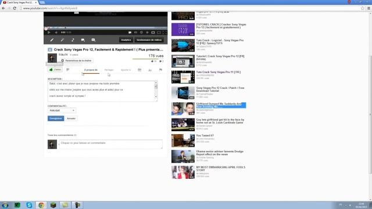Open You Tased It? video thumbnail
372x209 pixels.
tap(183, 140)
